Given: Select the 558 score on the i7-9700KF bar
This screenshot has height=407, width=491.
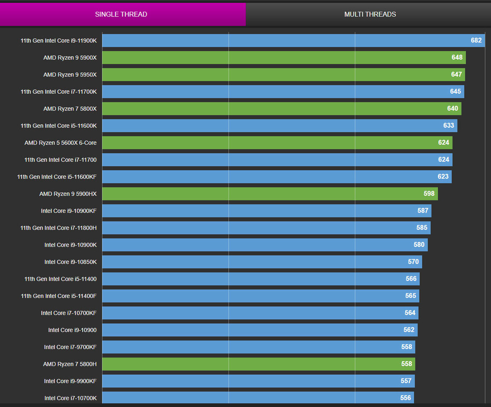Looking at the screenshot, I should point(407,347).
